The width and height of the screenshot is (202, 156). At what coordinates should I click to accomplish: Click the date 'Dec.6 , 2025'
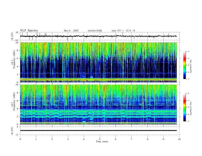coord(71,31)
